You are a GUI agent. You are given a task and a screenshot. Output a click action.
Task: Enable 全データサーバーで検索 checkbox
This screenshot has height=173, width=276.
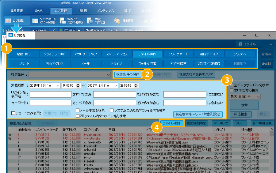pyautogui.click(x=232, y=85)
